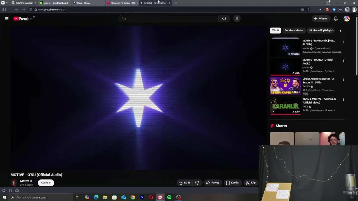Close the MOTIVE - O'NU tab
This screenshot has height=201, width=358.
click(x=169, y=3)
